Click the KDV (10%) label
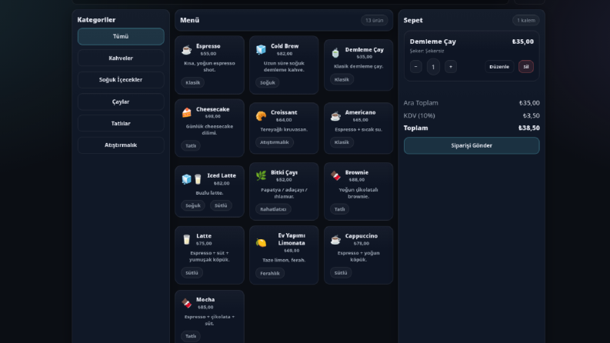The width and height of the screenshot is (610, 343). [419, 115]
